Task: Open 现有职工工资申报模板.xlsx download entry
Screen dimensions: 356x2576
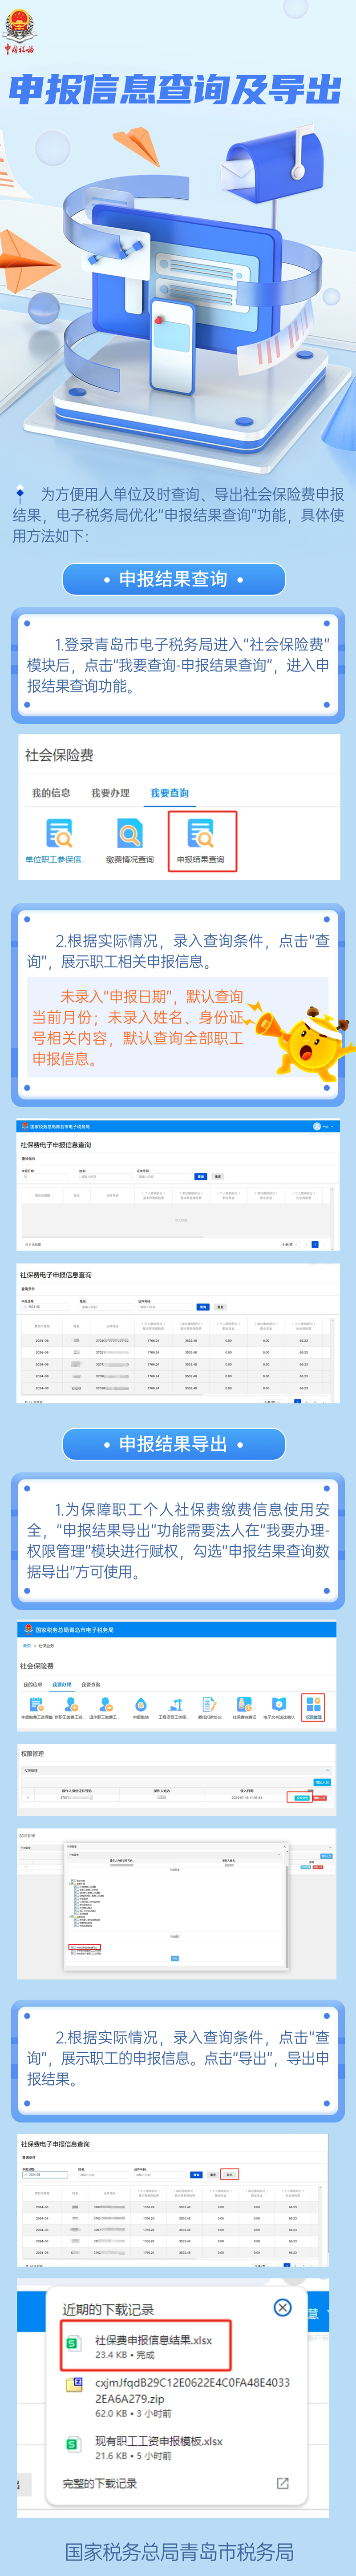Action: click(x=158, y=2440)
